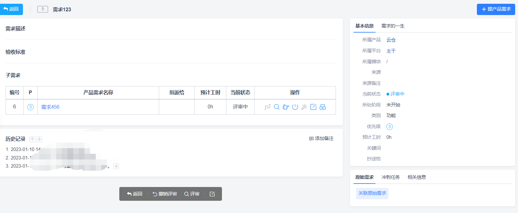Click the blue 返回 button at top left
This screenshot has width=518, height=213.
point(11,9)
